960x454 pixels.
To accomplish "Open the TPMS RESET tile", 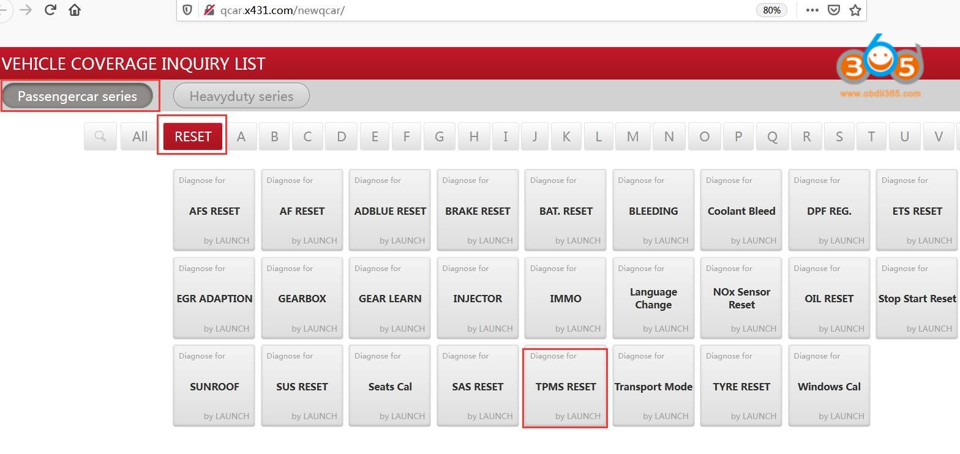I will tap(566, 386).
